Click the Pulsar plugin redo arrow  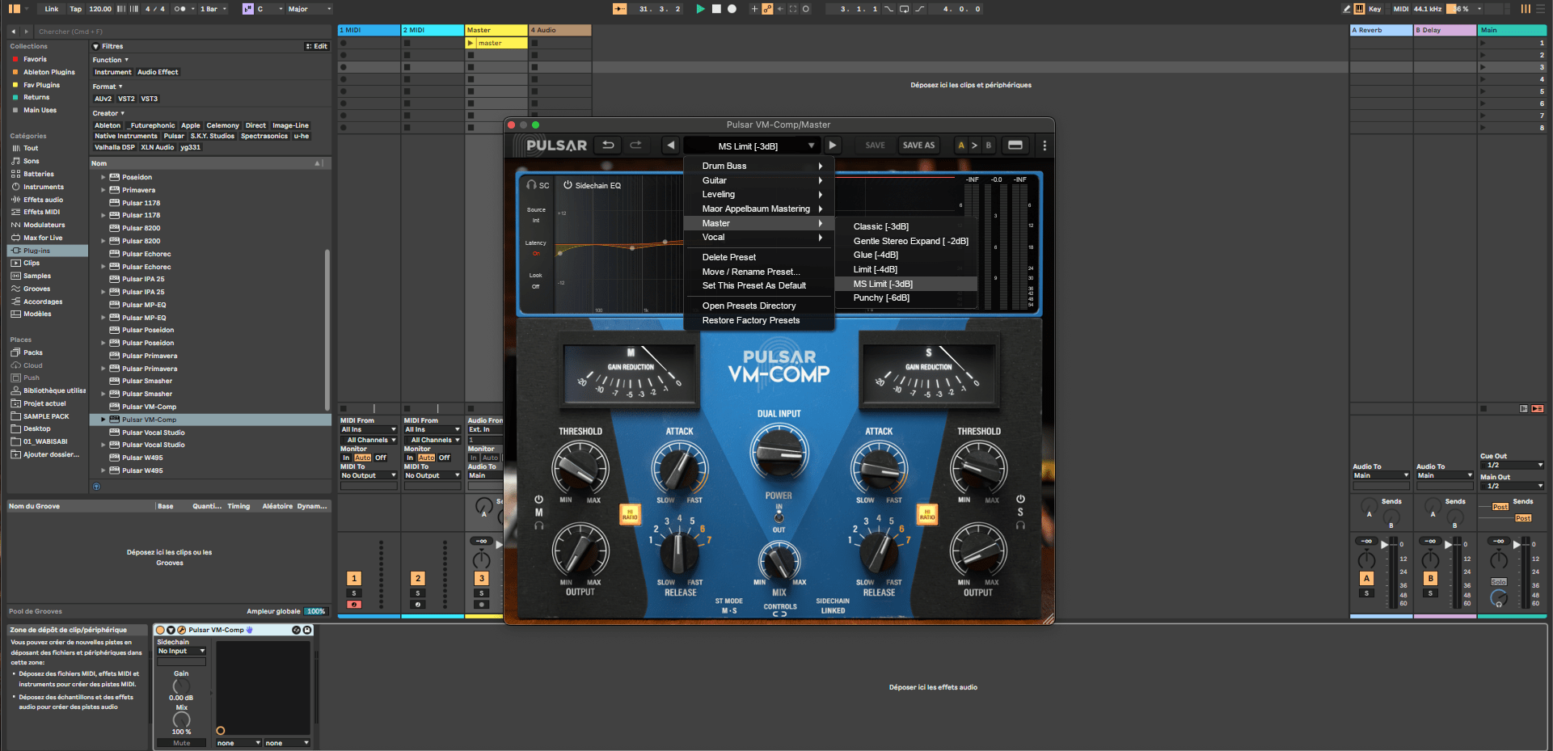(636, 146)
